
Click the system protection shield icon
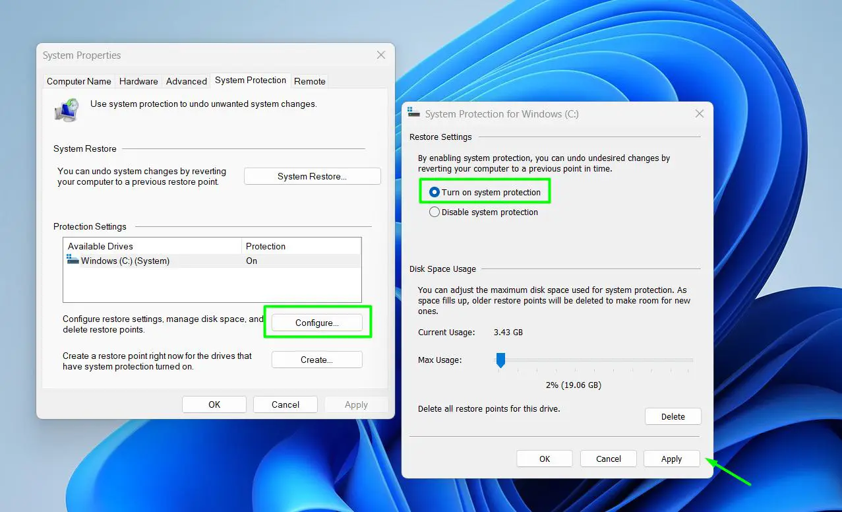click(x=65, y=110)
